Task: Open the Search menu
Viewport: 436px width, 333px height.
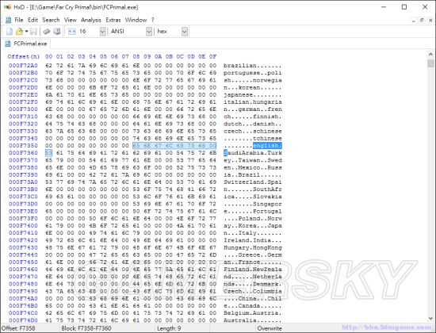Action: point(51,20)
